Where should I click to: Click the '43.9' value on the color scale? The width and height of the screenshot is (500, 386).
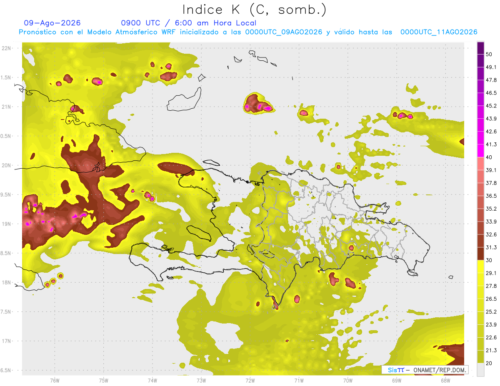coord(491,119)
